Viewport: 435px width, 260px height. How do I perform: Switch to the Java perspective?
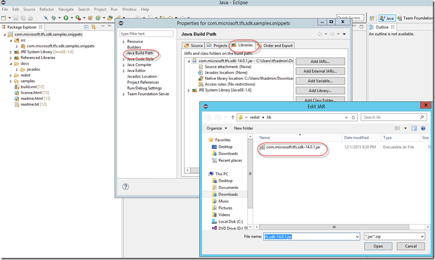point(387,18)
